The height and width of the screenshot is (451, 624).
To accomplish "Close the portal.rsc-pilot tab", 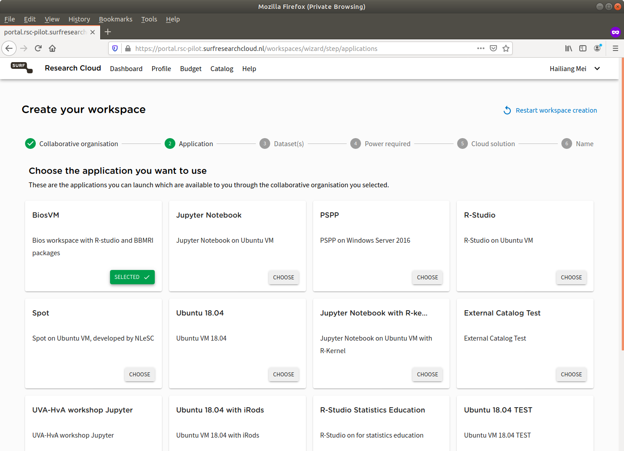I will pyautogui.click(x=93, y=32).
